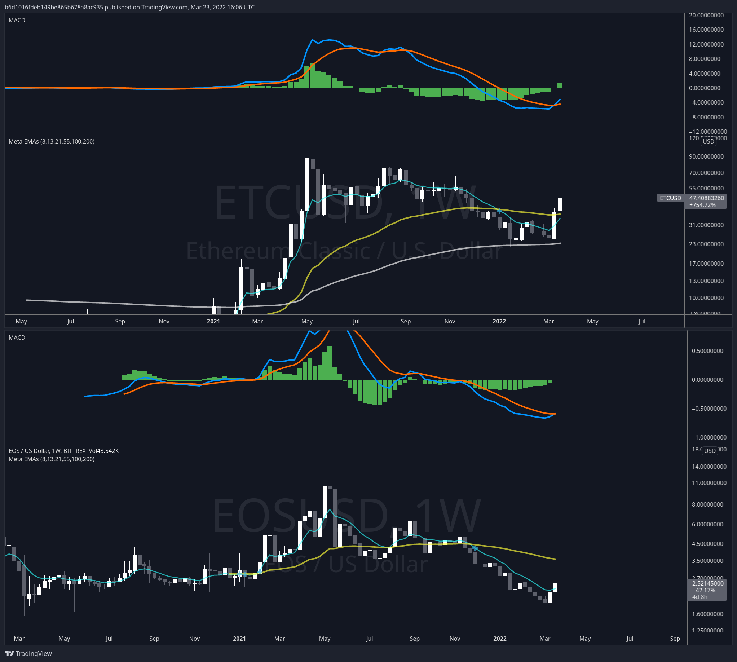Screen dimensions: 737x662
Task: Click the EOS / US Dollar, 1W, BITTREX title
Action: pos(47,451)
